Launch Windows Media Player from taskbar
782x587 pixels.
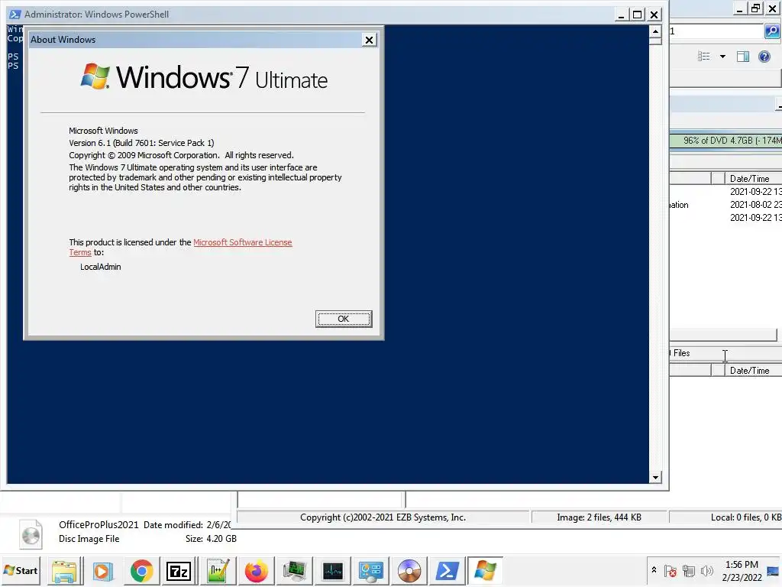point(103,571)
